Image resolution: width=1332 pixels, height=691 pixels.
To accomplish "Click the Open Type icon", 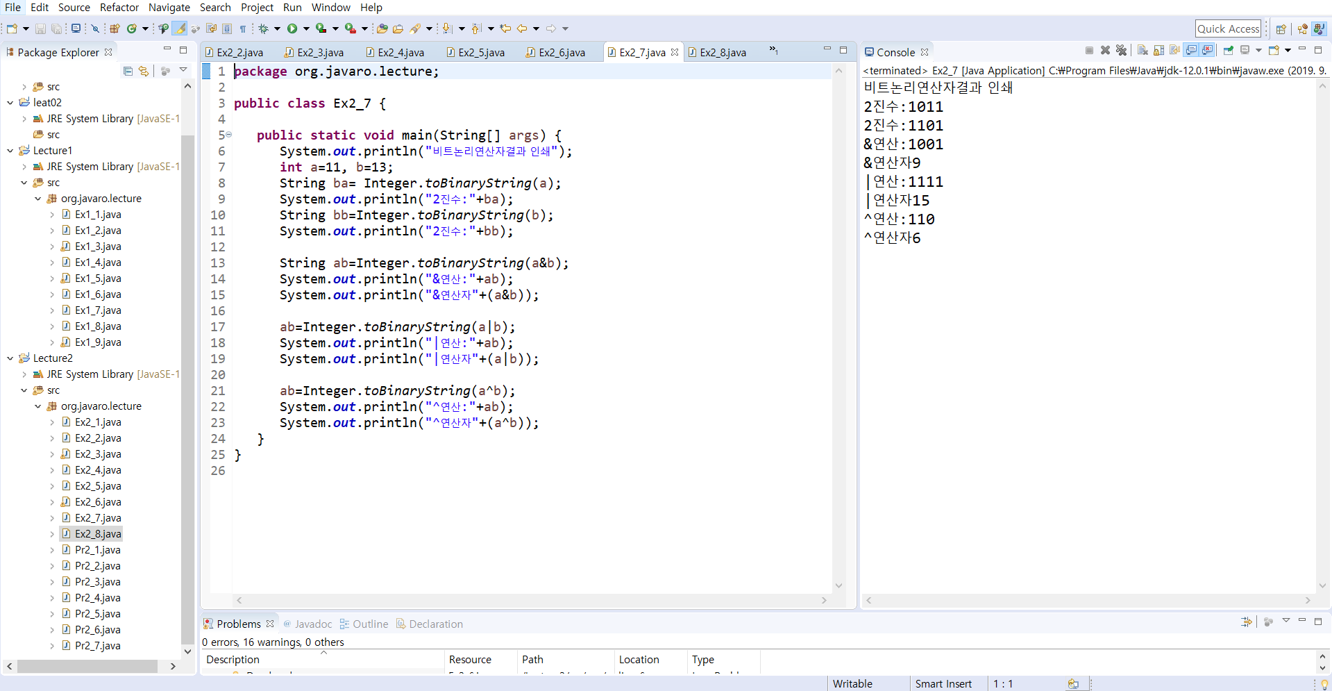I will [x=382, y=28].
